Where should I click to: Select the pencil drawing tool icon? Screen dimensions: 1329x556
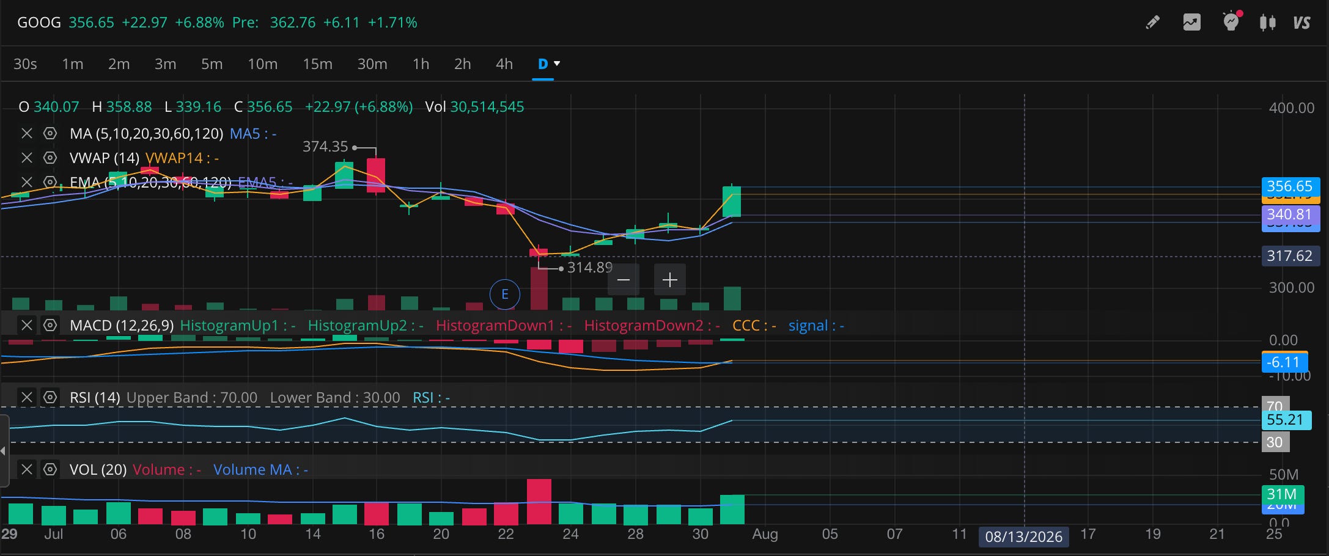[1152, 23]
